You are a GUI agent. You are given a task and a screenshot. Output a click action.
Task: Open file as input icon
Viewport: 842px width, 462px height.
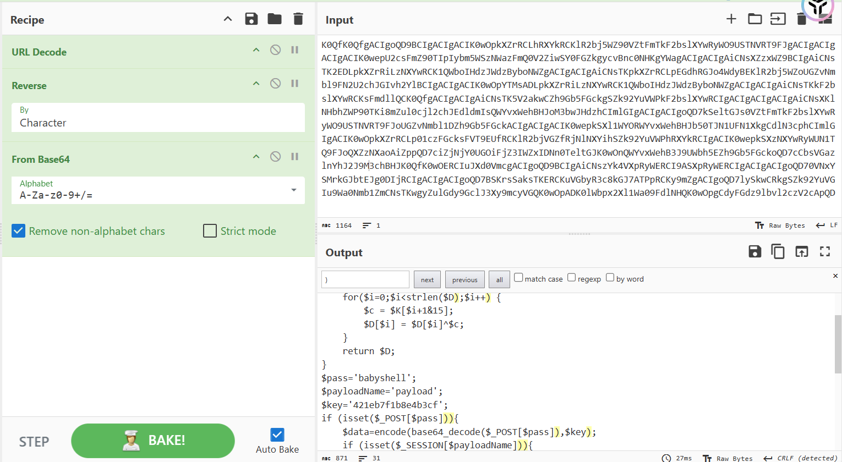tap(778, 19)
